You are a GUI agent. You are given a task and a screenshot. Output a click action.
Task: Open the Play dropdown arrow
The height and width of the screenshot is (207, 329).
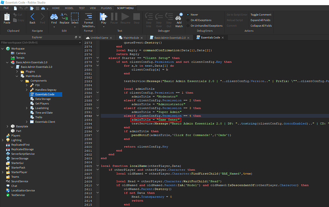[103, 27]
